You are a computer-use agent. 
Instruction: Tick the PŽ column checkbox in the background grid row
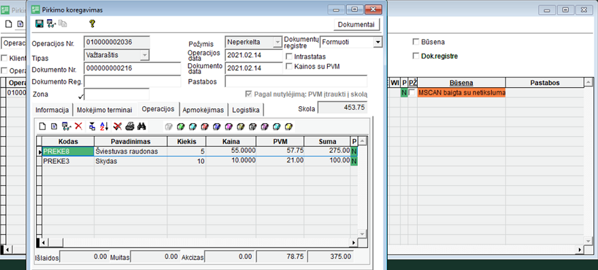(x=412, y=92)
